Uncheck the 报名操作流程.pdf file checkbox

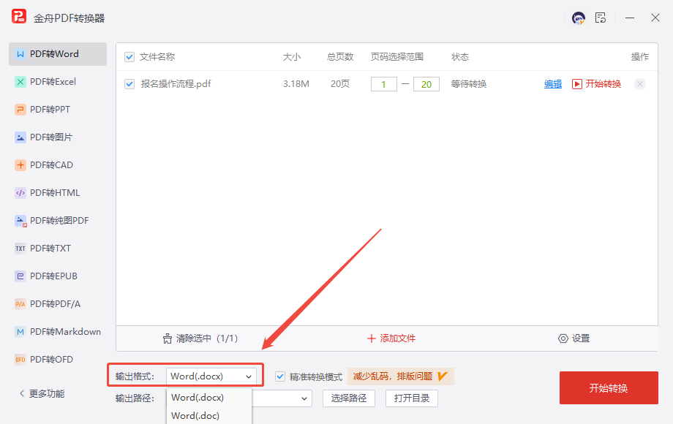coord(129,84)
